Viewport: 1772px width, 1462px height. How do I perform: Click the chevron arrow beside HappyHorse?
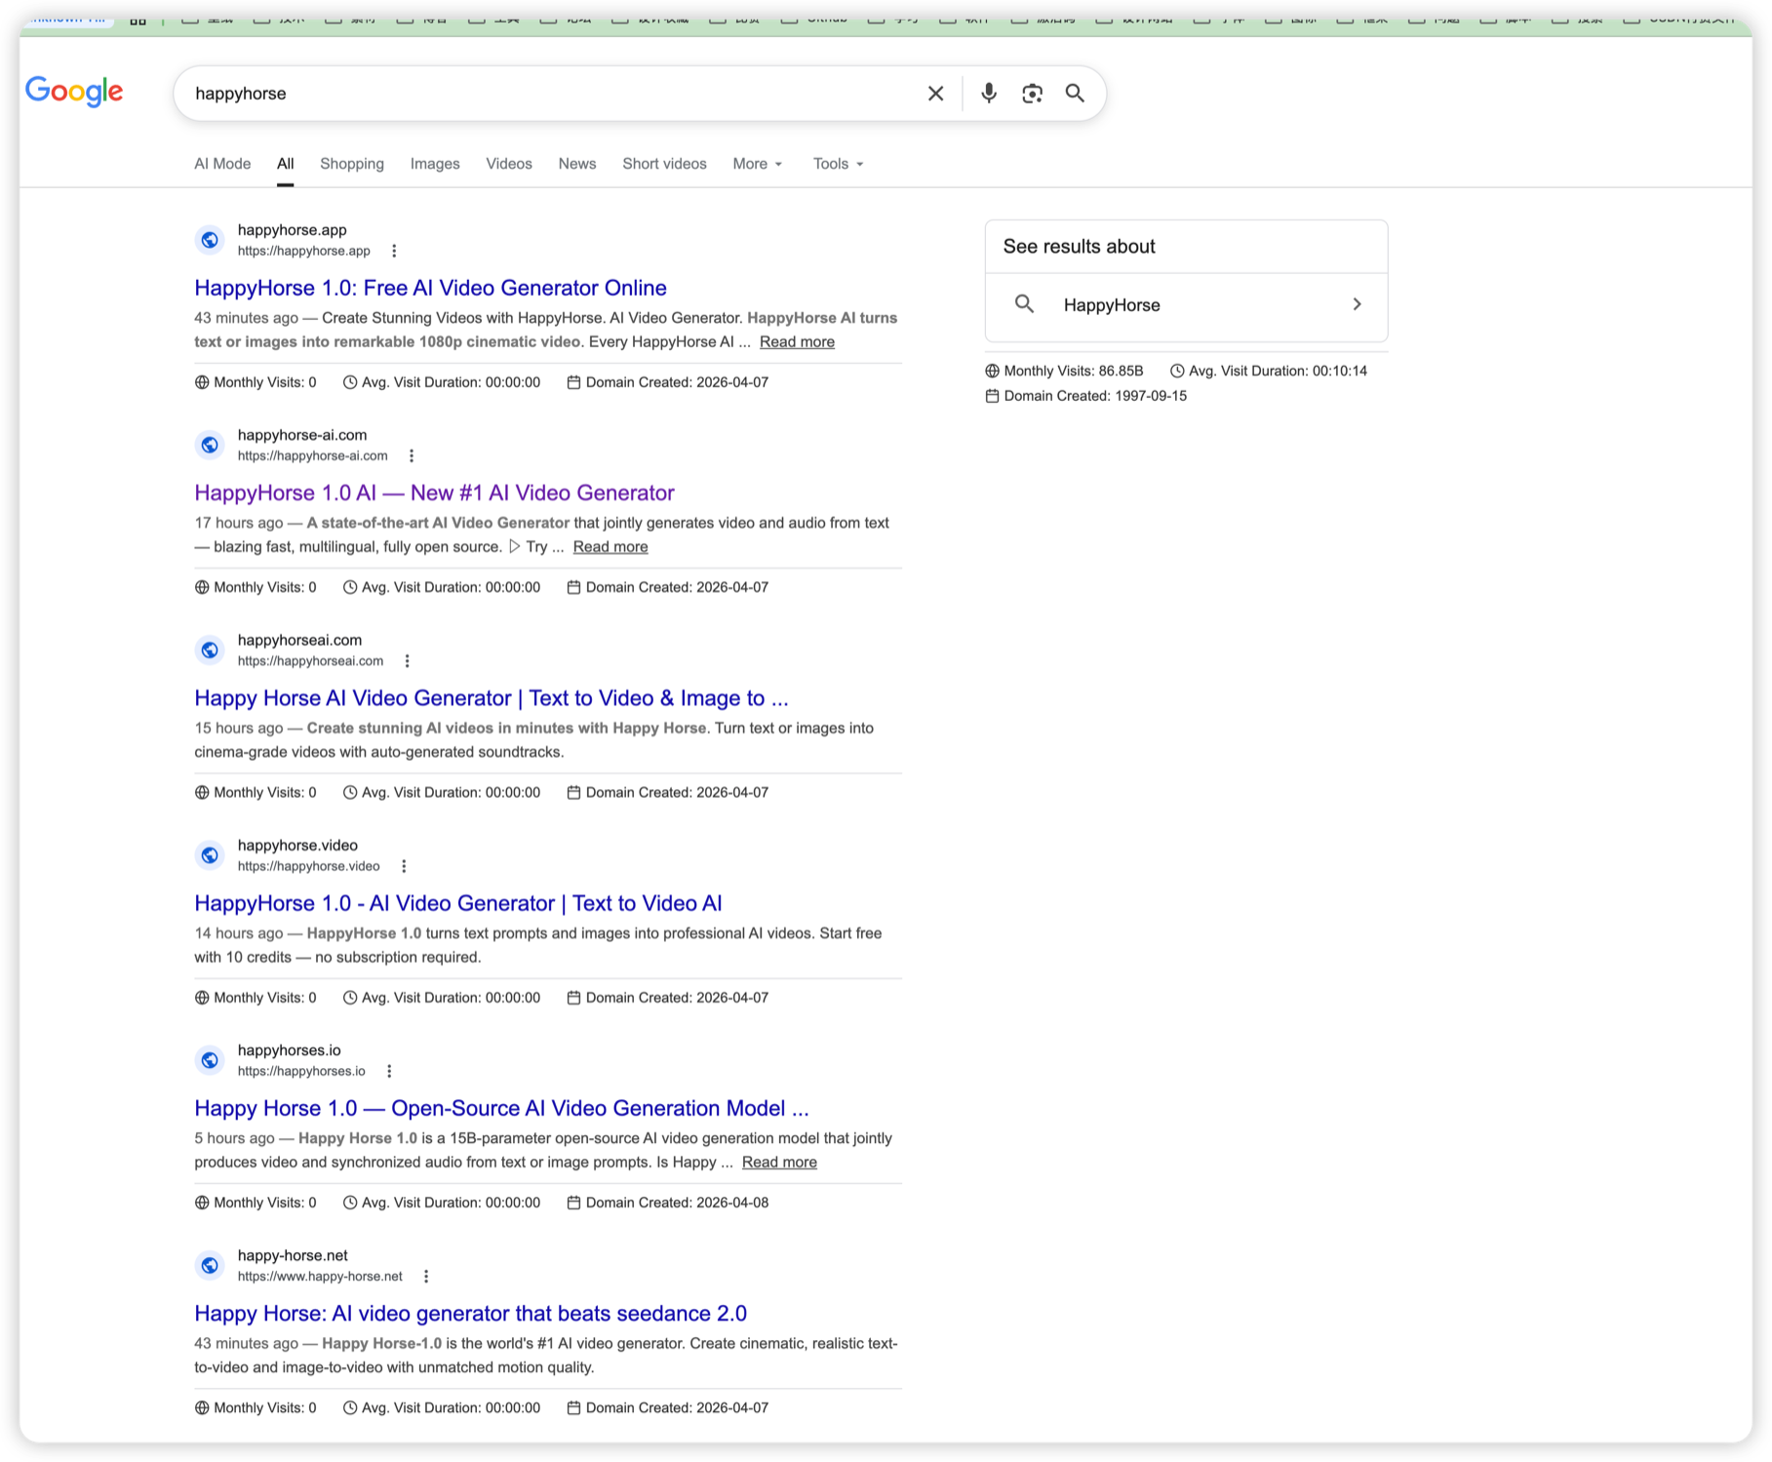1357,304
